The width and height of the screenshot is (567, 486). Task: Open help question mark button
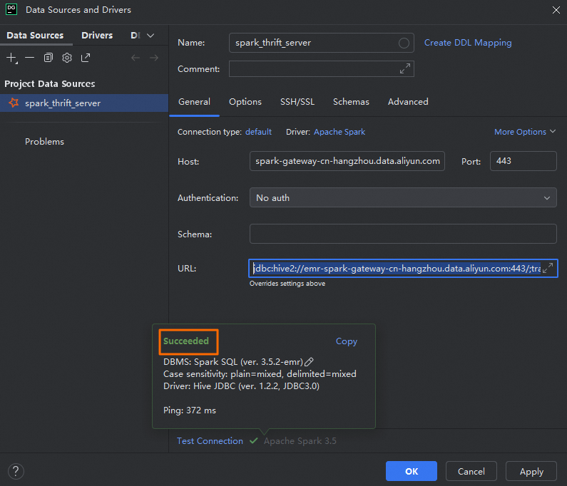[16, 472]
